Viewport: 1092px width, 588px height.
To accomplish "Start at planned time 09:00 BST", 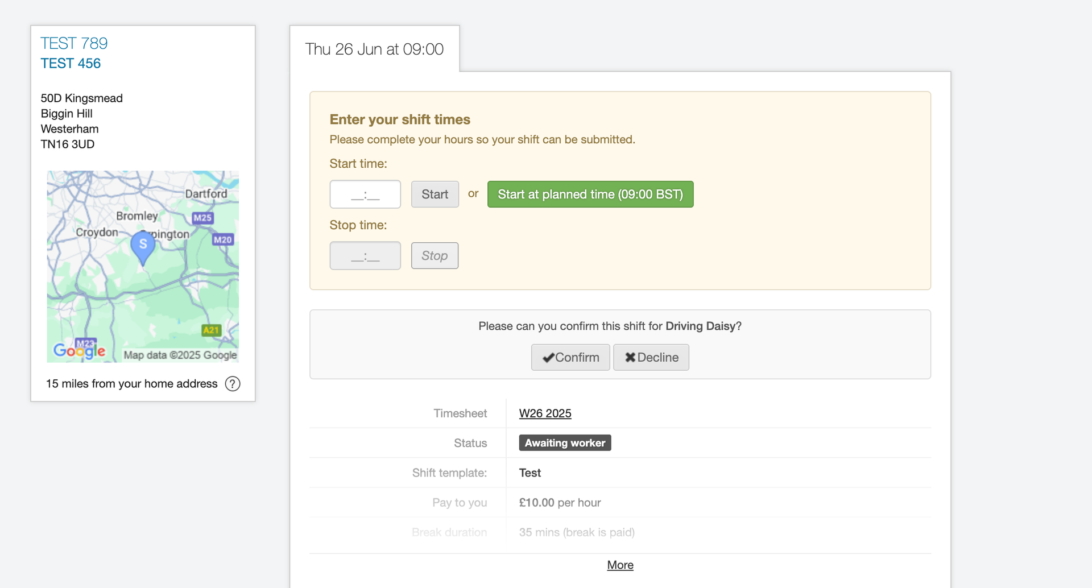I will (590, 194).
